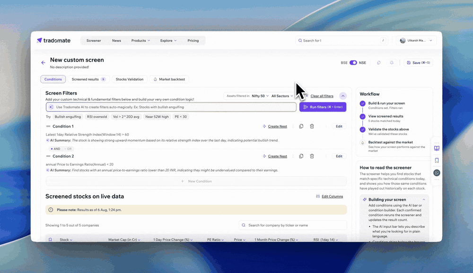
Task: Open the Explore dropdown menu
Action: point(168,40)
